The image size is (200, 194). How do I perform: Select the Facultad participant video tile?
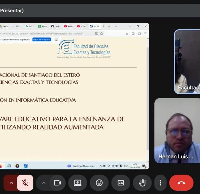point(187,62)
